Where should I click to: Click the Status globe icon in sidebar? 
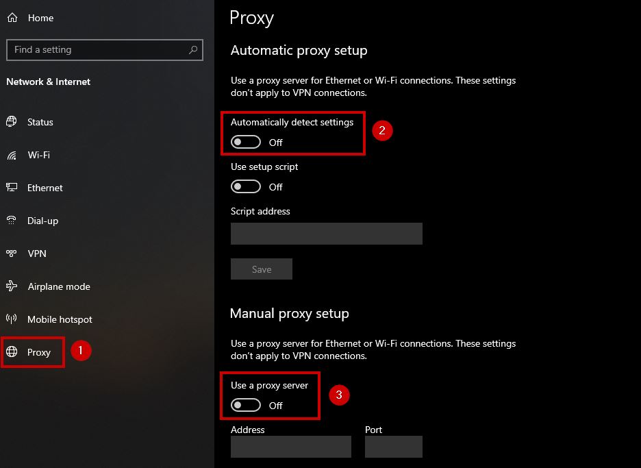pyautogui.click(x=12, y=122)
